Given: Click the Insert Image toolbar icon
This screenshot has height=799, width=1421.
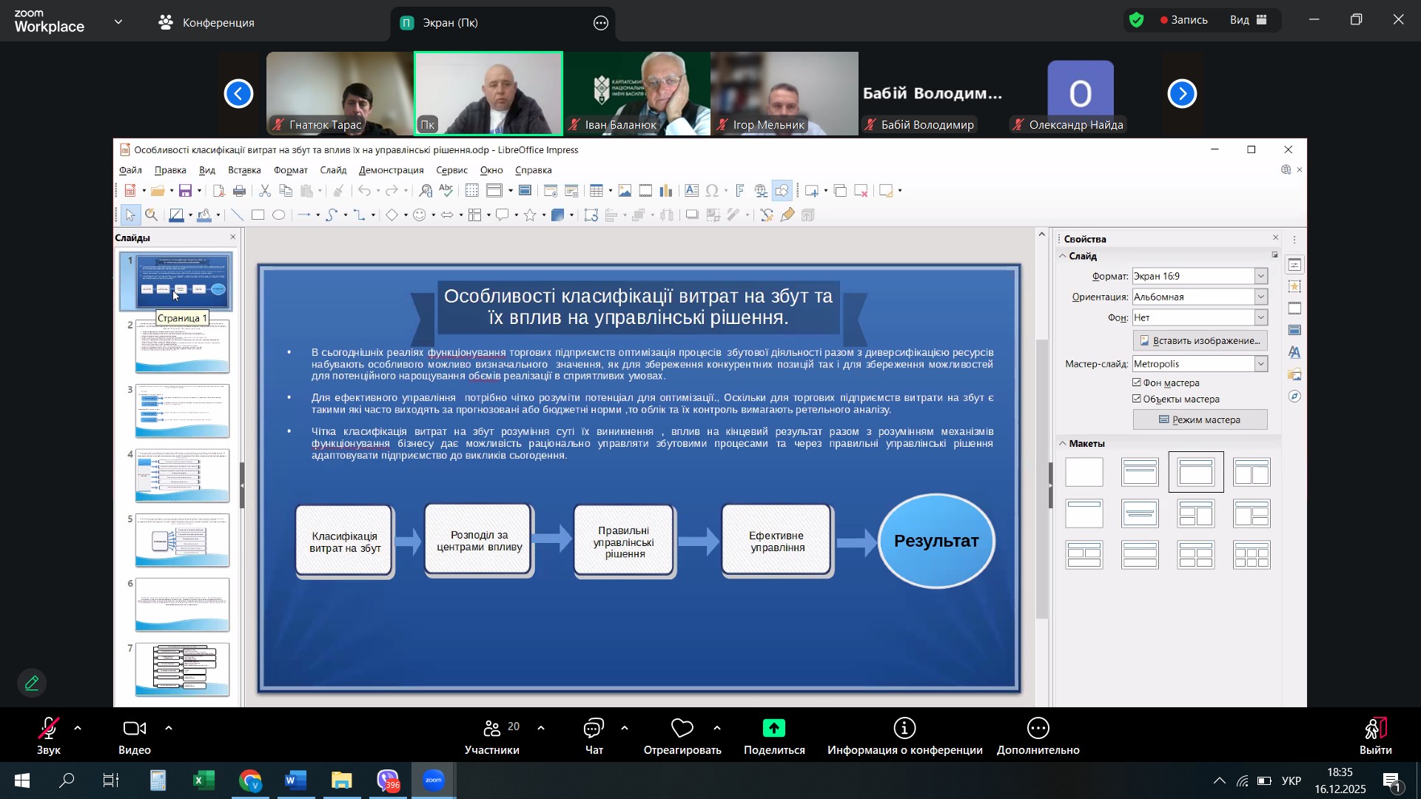Looking at the screenshot, I should click(625, 191).
